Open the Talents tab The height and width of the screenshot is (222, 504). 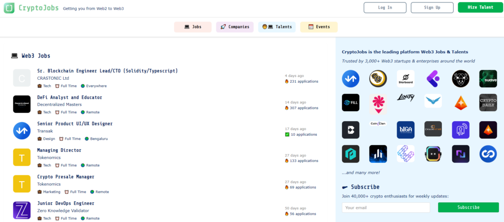277,27
